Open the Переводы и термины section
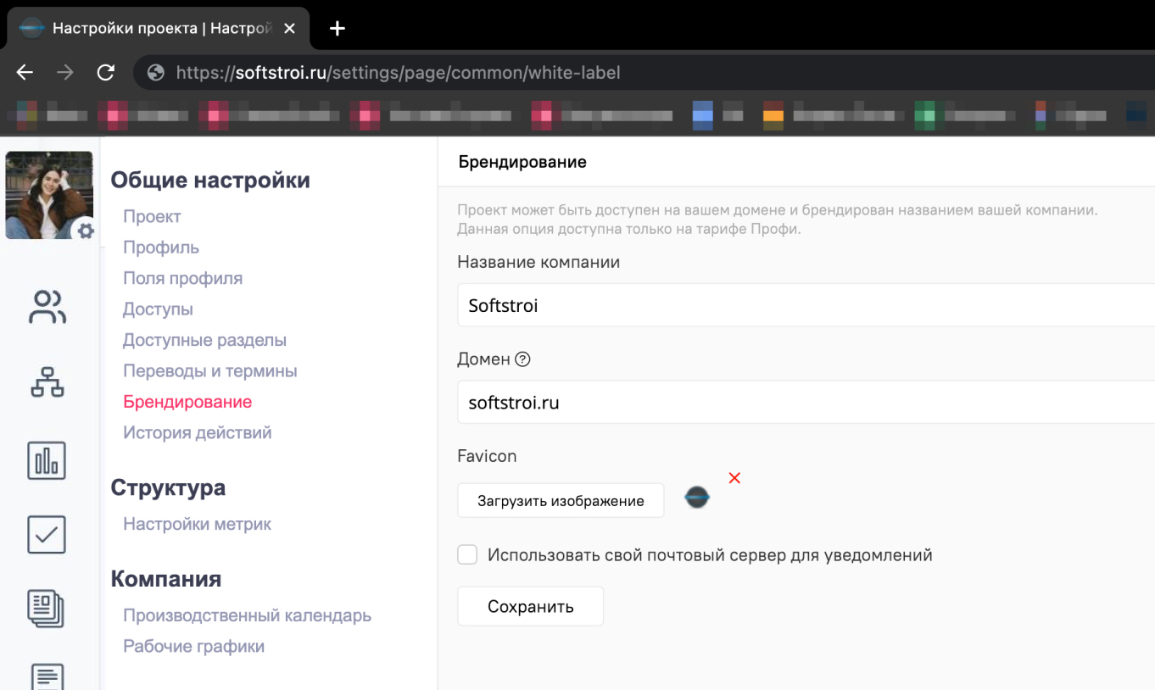This screenshot has height=690, width=1155. click(209, 370)
